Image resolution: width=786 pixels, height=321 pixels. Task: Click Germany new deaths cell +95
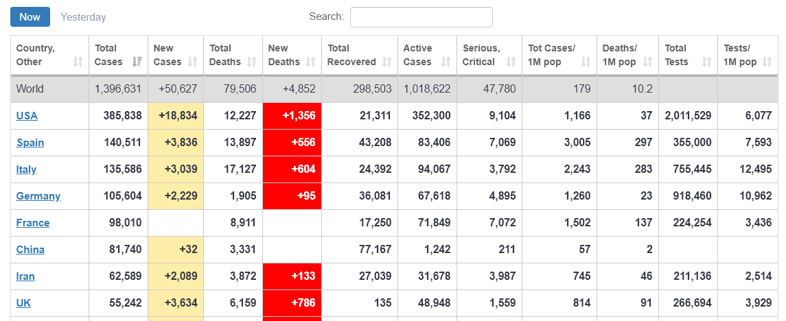[292, 196]
